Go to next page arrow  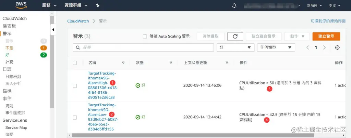(324, 47)
